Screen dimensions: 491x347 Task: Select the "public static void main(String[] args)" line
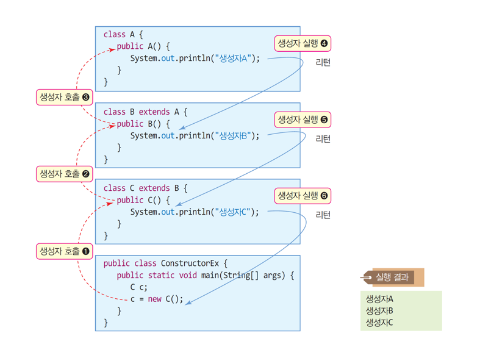click(x=206, y=275)
